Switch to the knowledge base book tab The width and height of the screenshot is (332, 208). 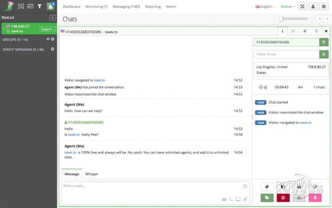(x=304, y=31)
